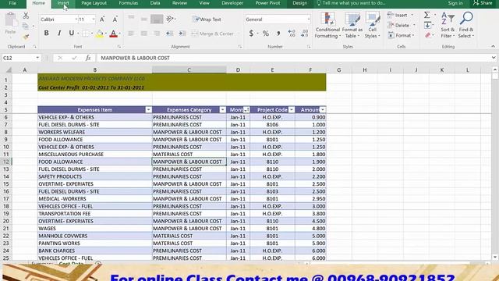
Task: Switch to the Insert tab
Action: click(x=63, y=3)
